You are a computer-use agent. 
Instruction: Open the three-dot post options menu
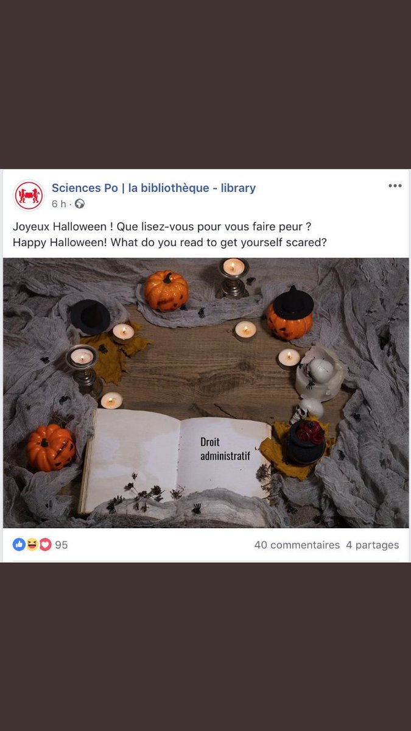click(395, 186)
